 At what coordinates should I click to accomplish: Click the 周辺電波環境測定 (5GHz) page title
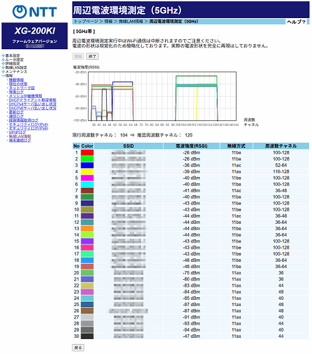pyautogui.click(x=127, y=10)
